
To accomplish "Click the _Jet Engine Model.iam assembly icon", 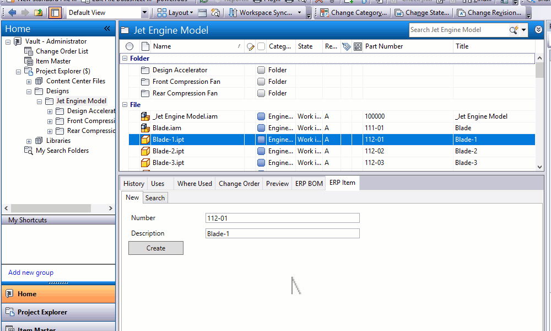I will (x=145, y=116).
